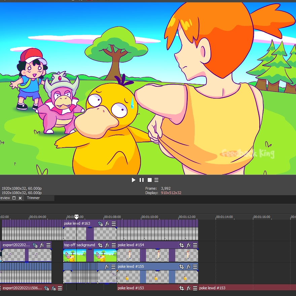Open Event FX on poke lewd #163
This screenshot has height=296, width=296.
coord(107,224)
